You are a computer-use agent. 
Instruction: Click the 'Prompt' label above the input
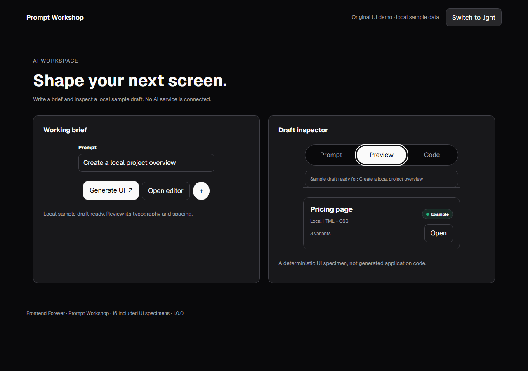tap(87, 148)
